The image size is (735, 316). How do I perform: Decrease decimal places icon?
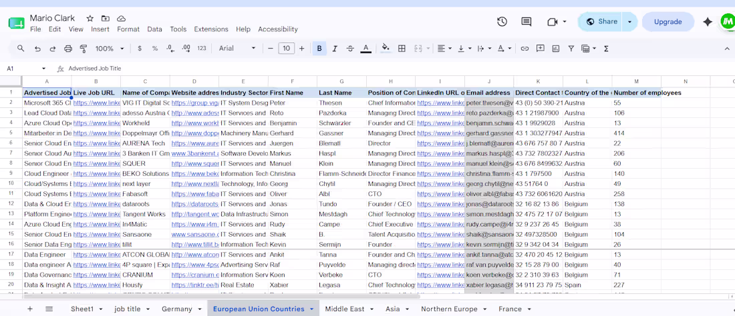click(170, 48)
